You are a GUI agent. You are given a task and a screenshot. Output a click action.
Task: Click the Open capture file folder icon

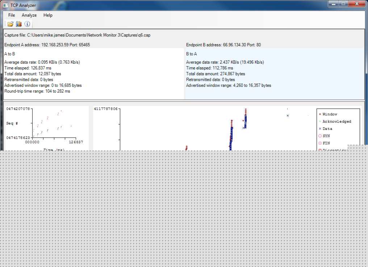pyautogui.click(x=11, y=24)
